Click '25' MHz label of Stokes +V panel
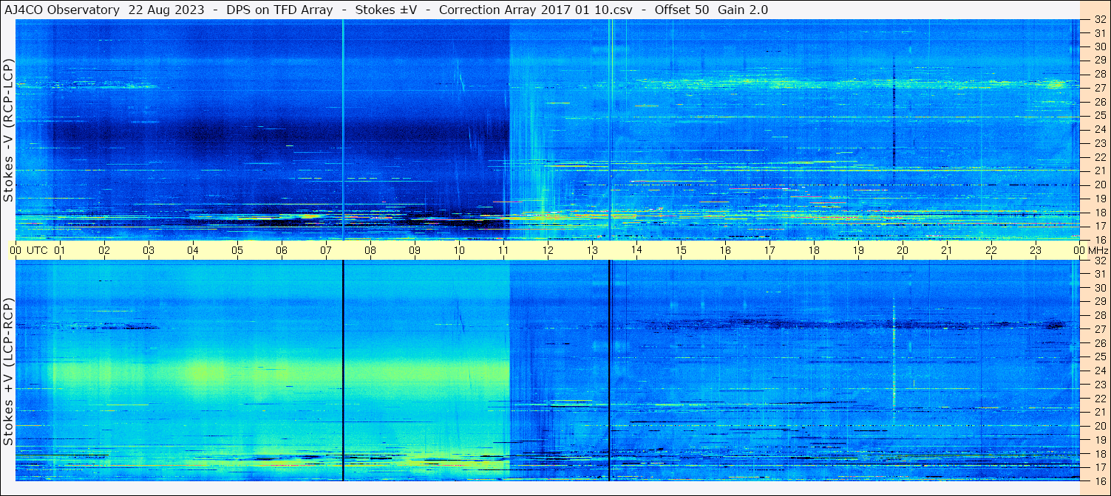Screen dimensions: 1111x496 (x=1099, y=357)
